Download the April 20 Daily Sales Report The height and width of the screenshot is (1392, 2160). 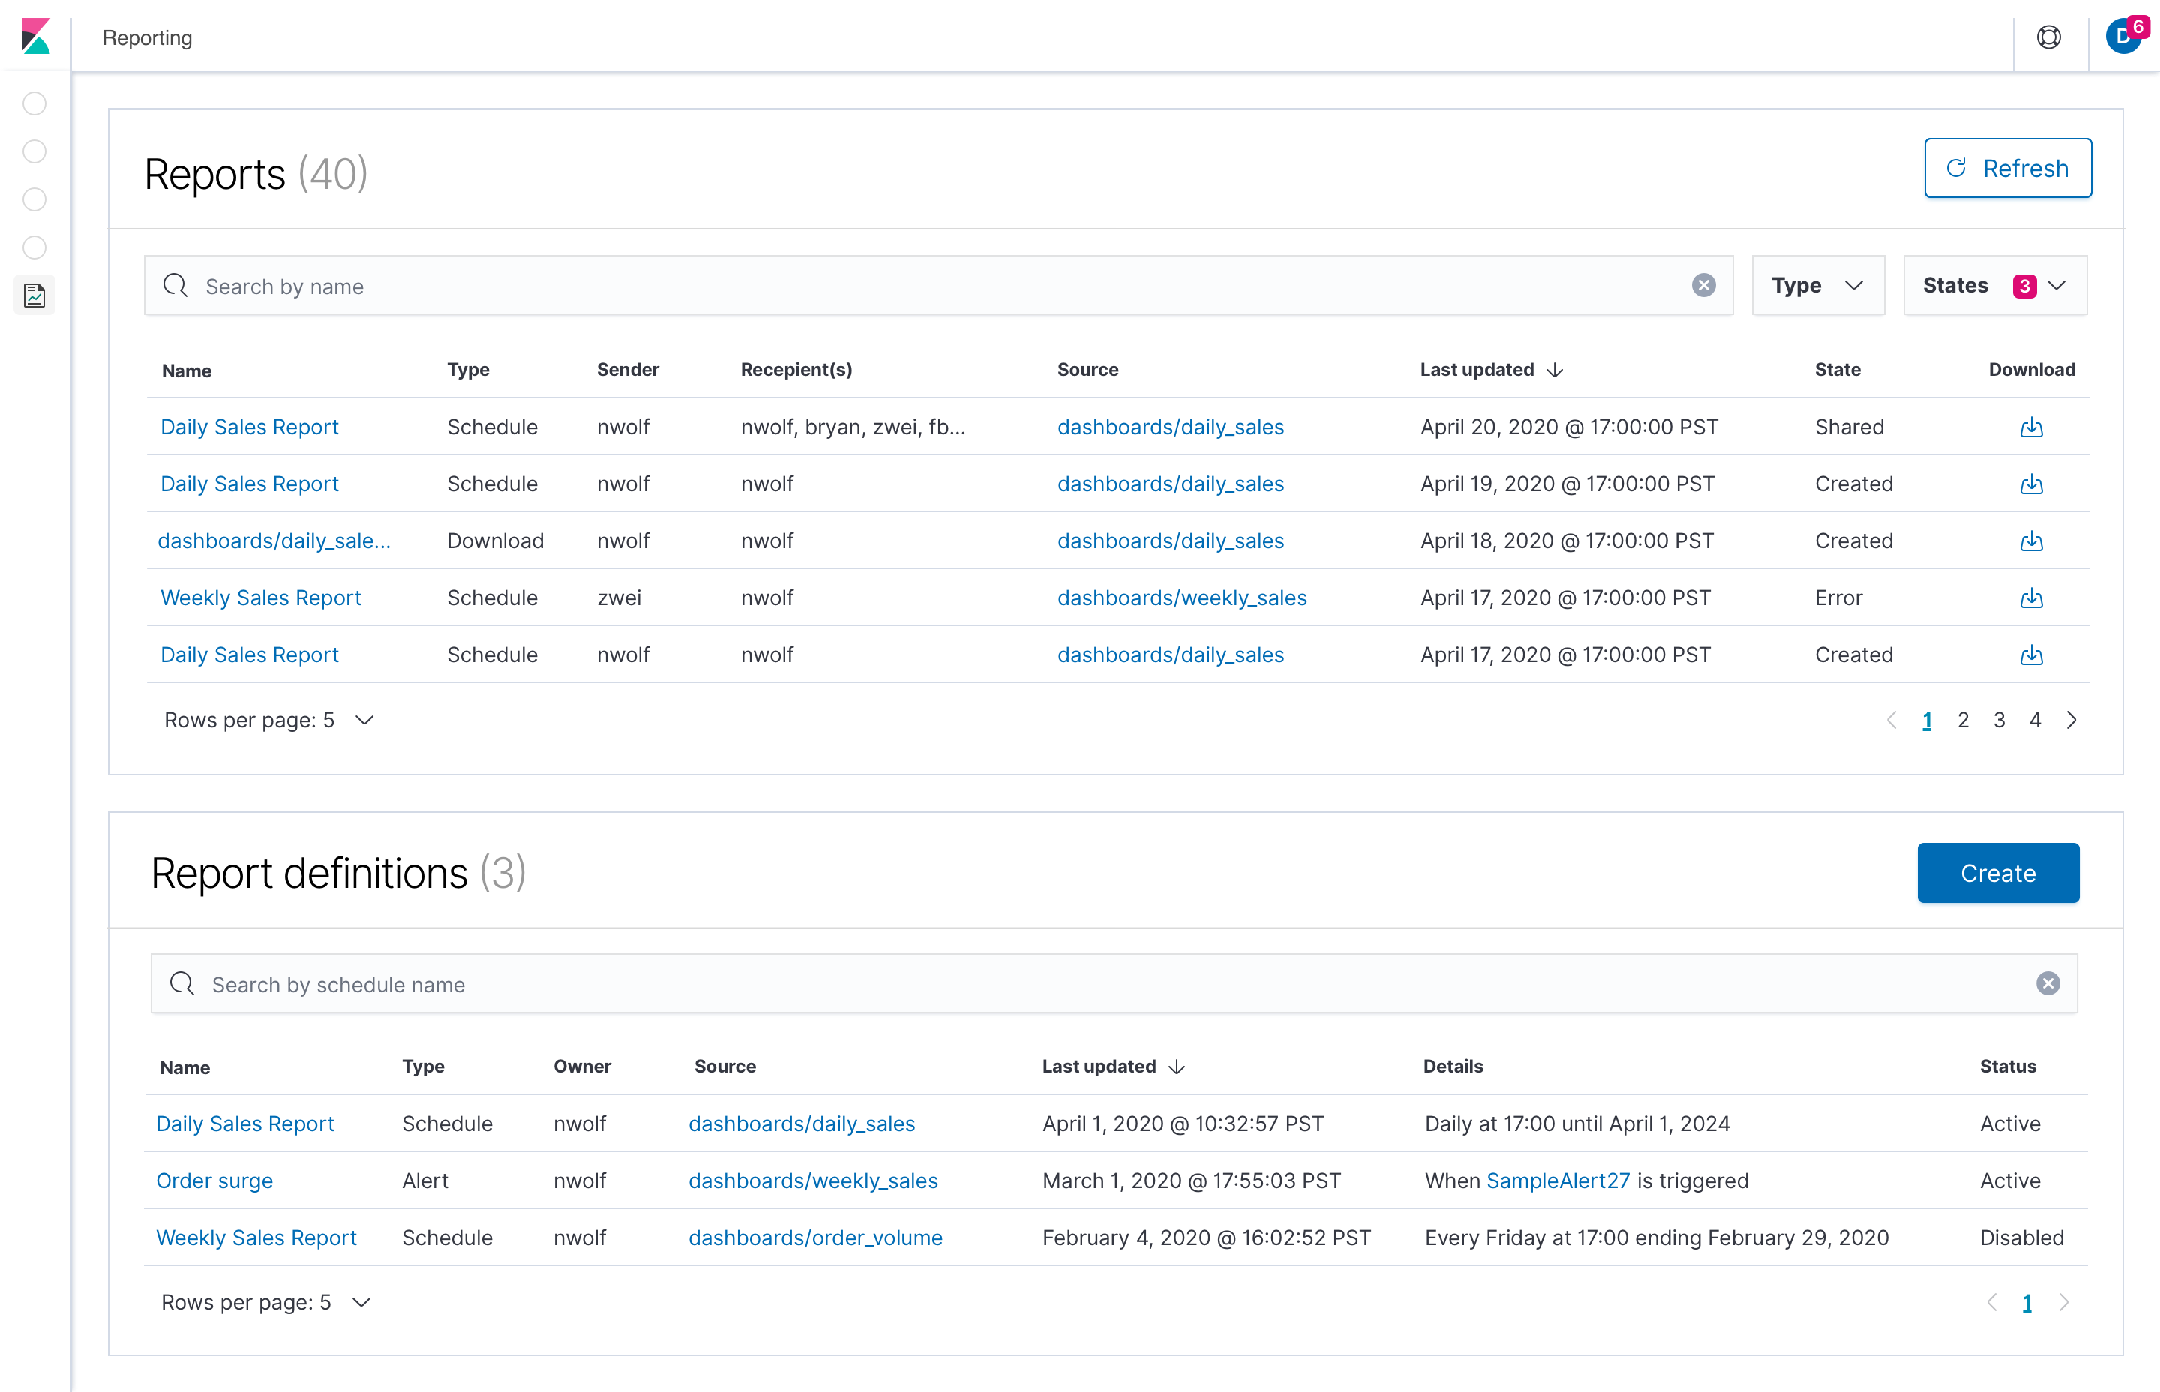coord(2031,427)
